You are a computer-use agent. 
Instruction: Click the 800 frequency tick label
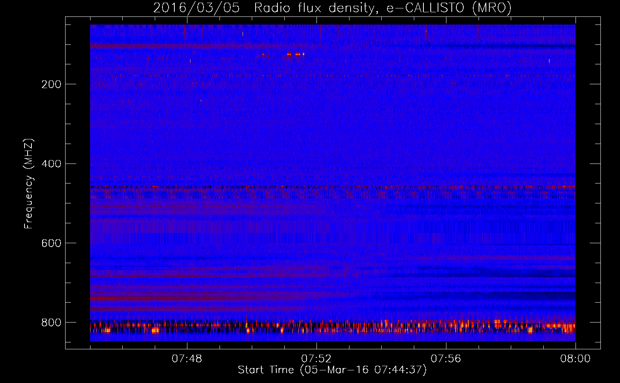pos(51,322)
